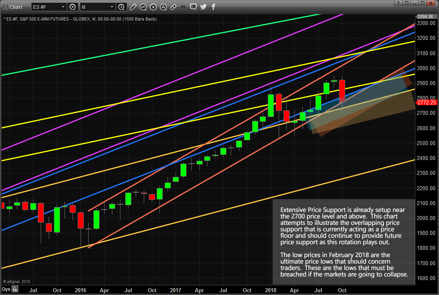Click the Oct 2018 red candle
Image resolution: width=439 pixels, height=295 pixels.
pyautogui.click(x=342, y=91)
